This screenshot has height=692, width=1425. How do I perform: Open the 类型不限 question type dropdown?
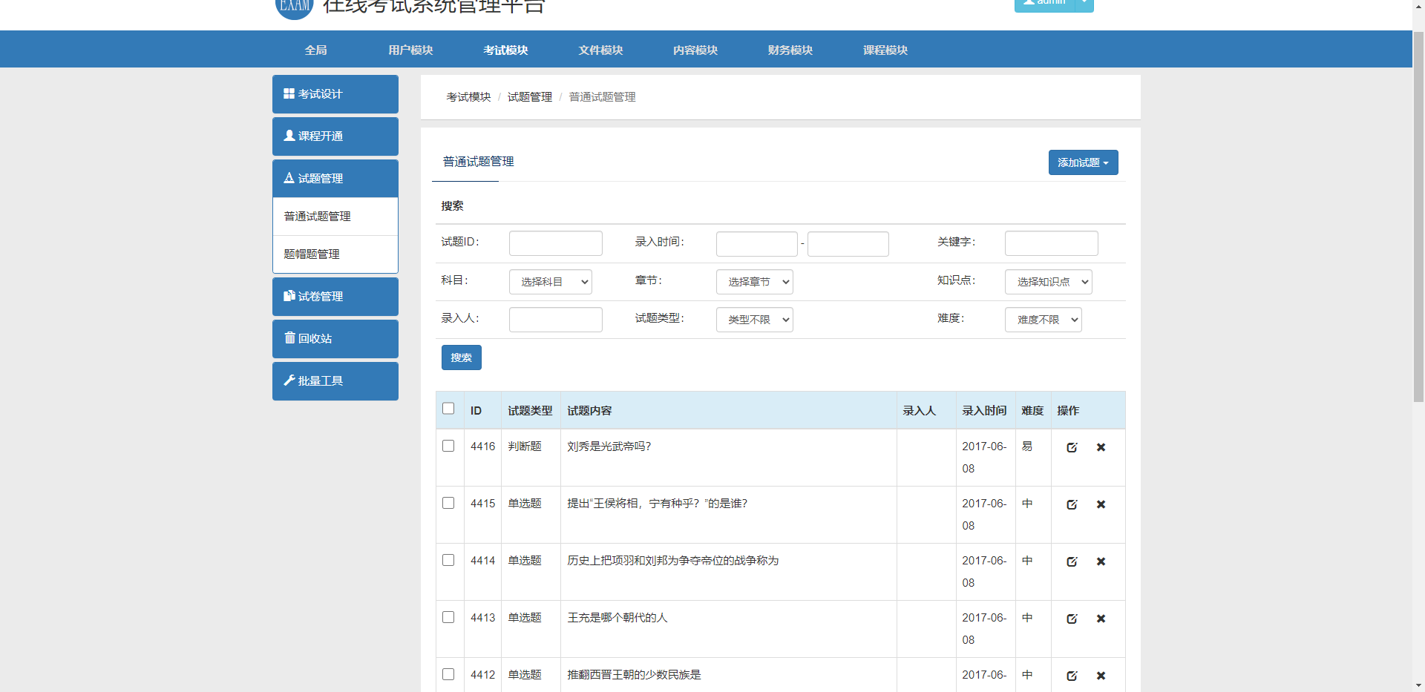pyautogui.click(x=754, y=320)
